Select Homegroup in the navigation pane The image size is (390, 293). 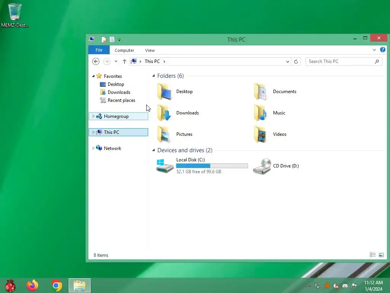(116, 116)
